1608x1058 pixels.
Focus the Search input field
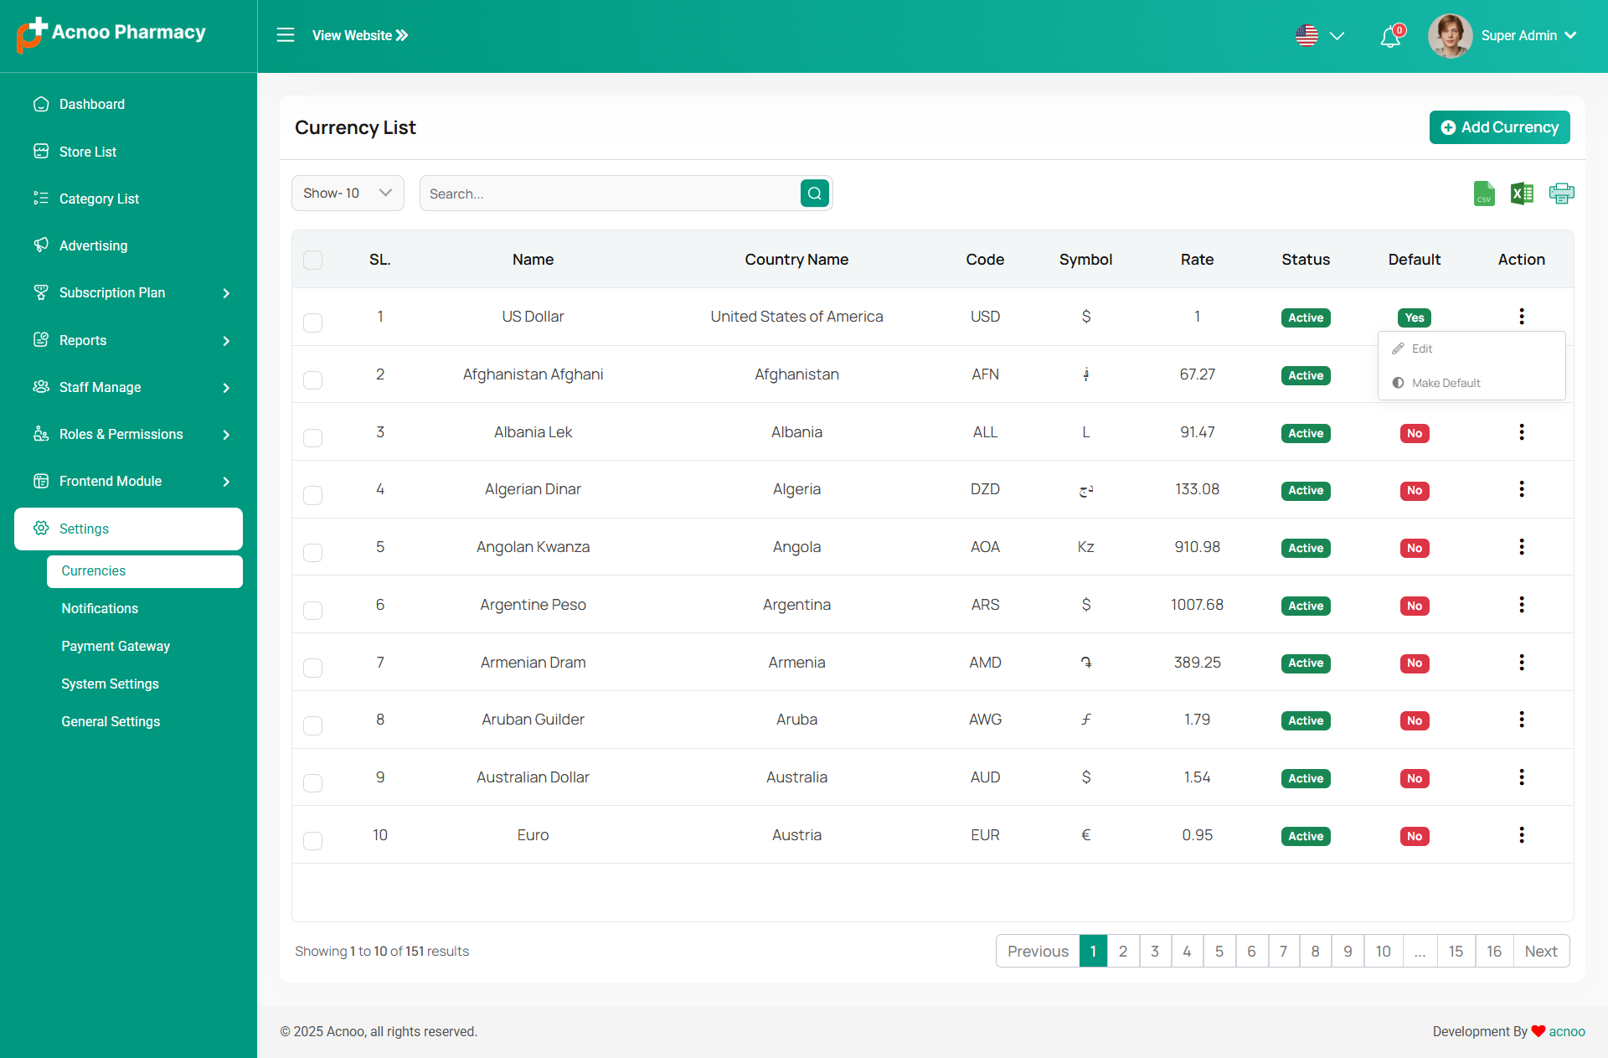pos(610,194)
